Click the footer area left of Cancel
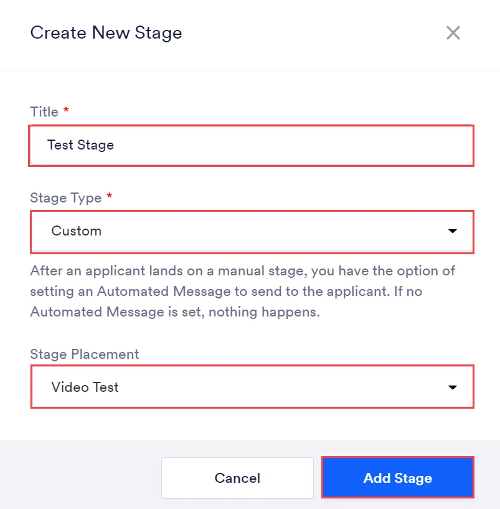 click(x=81, y=477)
